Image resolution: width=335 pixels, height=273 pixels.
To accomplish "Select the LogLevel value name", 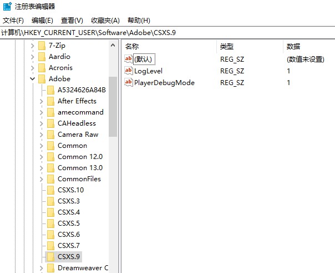I will pos(148,71).
